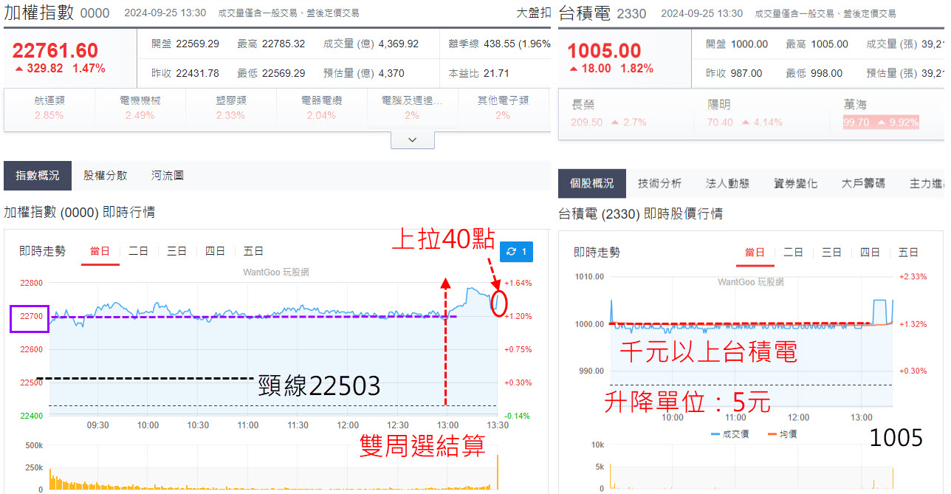
Task: Select the 資券變化 tab
Action: pyautogui.click(x=795, y=183)
